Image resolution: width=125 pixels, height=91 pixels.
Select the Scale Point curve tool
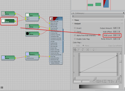(x=78, y=50)
